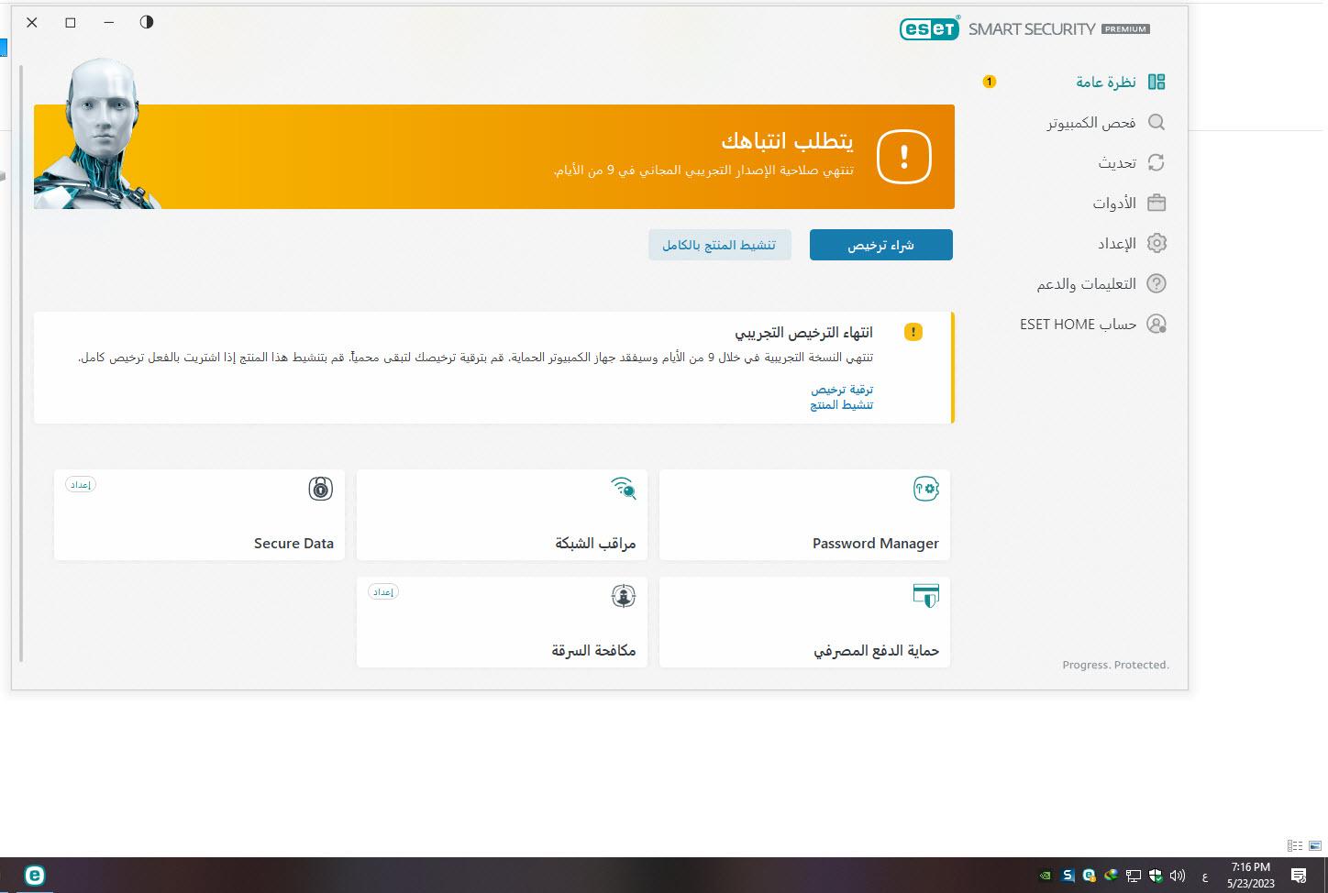This screenshot has width=1328, height=893.
Task: Click the Arabic ع language indicator
Action: pos(1204,876)
